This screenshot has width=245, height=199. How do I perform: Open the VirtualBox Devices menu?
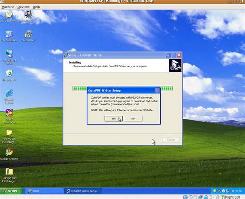point(23,7)
